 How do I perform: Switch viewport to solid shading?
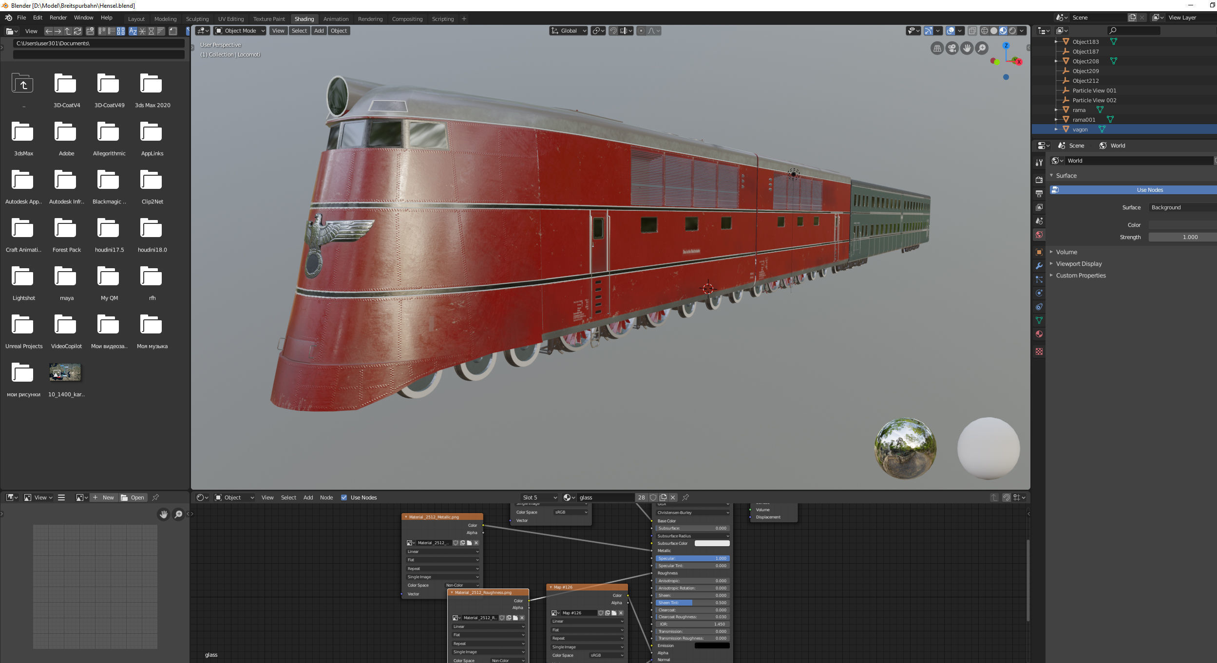coord(994,31)
